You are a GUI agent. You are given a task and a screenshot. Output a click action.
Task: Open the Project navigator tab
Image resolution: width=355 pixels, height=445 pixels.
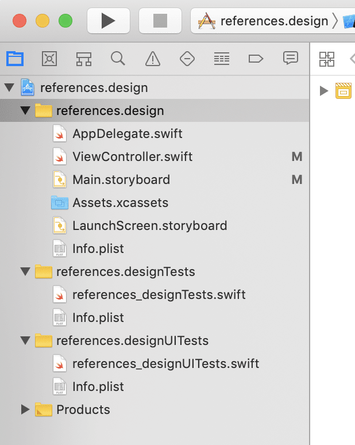(15, 58)
